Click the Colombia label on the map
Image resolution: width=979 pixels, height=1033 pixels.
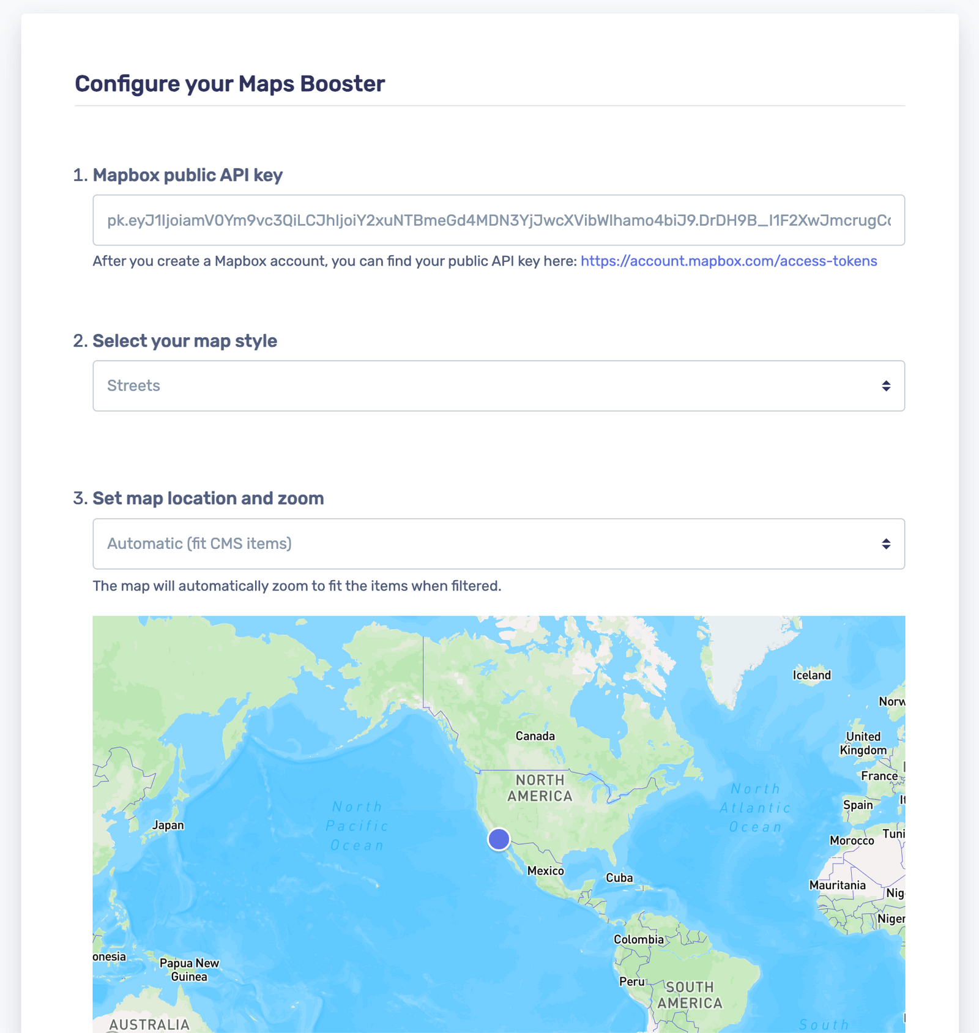click(x=639, y=939)
